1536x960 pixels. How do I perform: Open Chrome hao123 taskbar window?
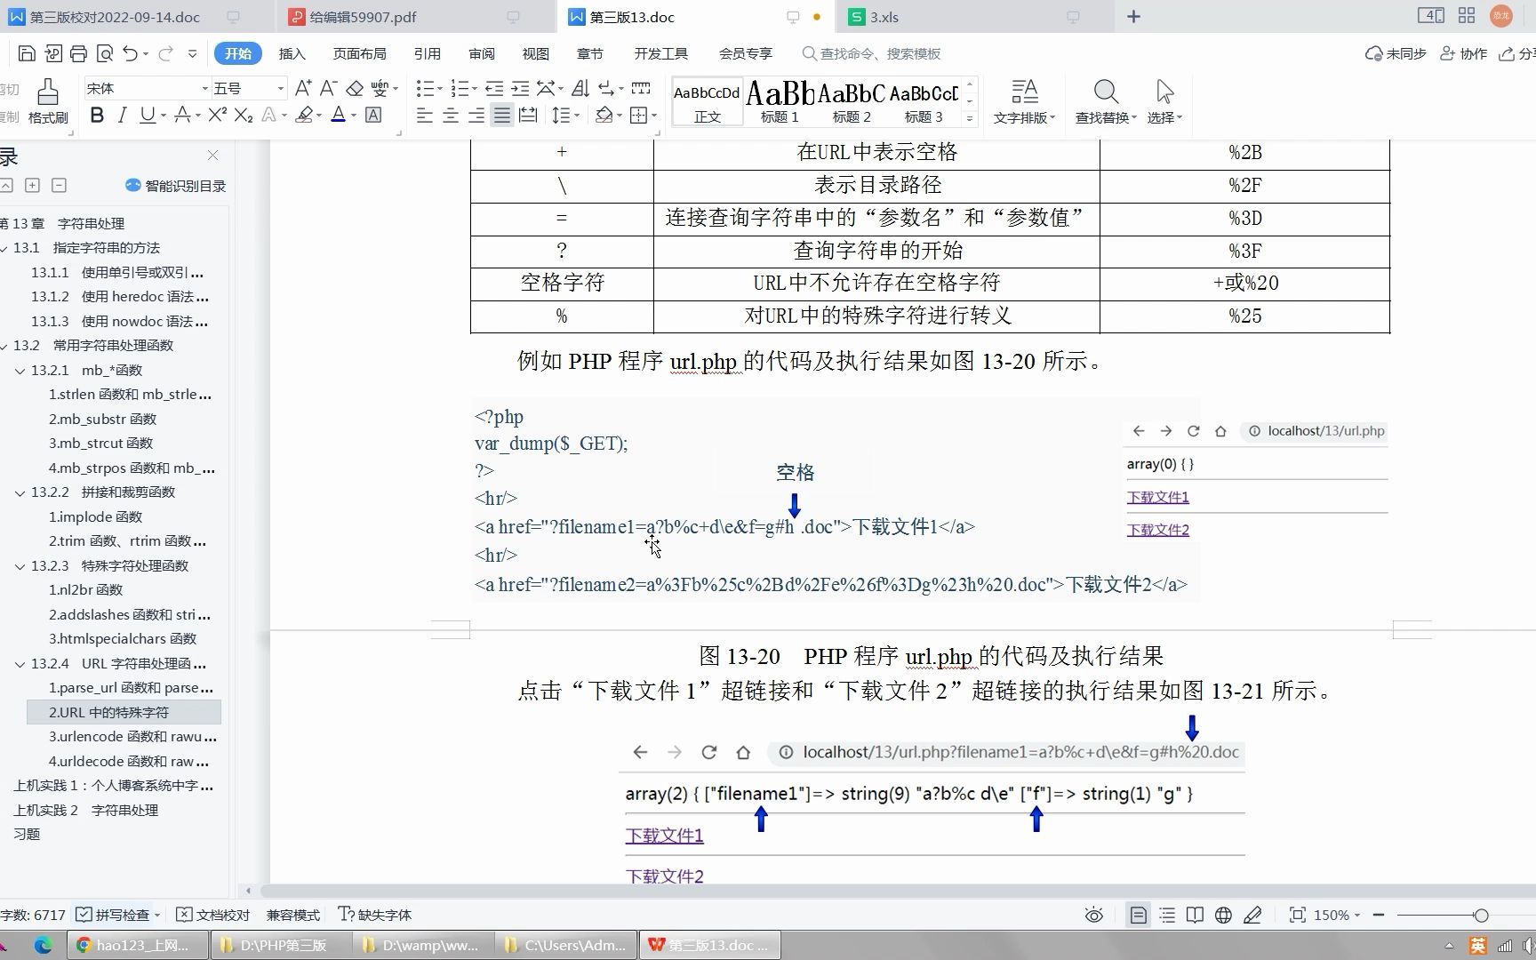[138, 945]
